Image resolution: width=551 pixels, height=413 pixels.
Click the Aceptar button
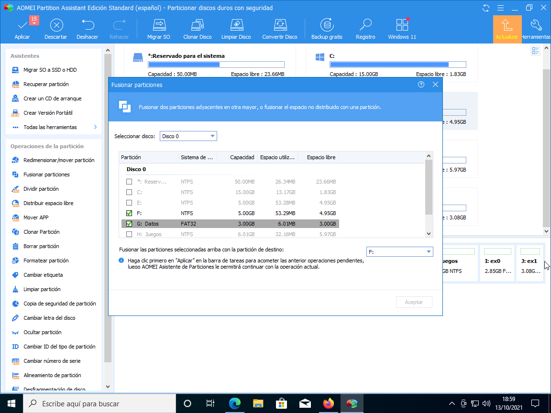tap(414, 302)
